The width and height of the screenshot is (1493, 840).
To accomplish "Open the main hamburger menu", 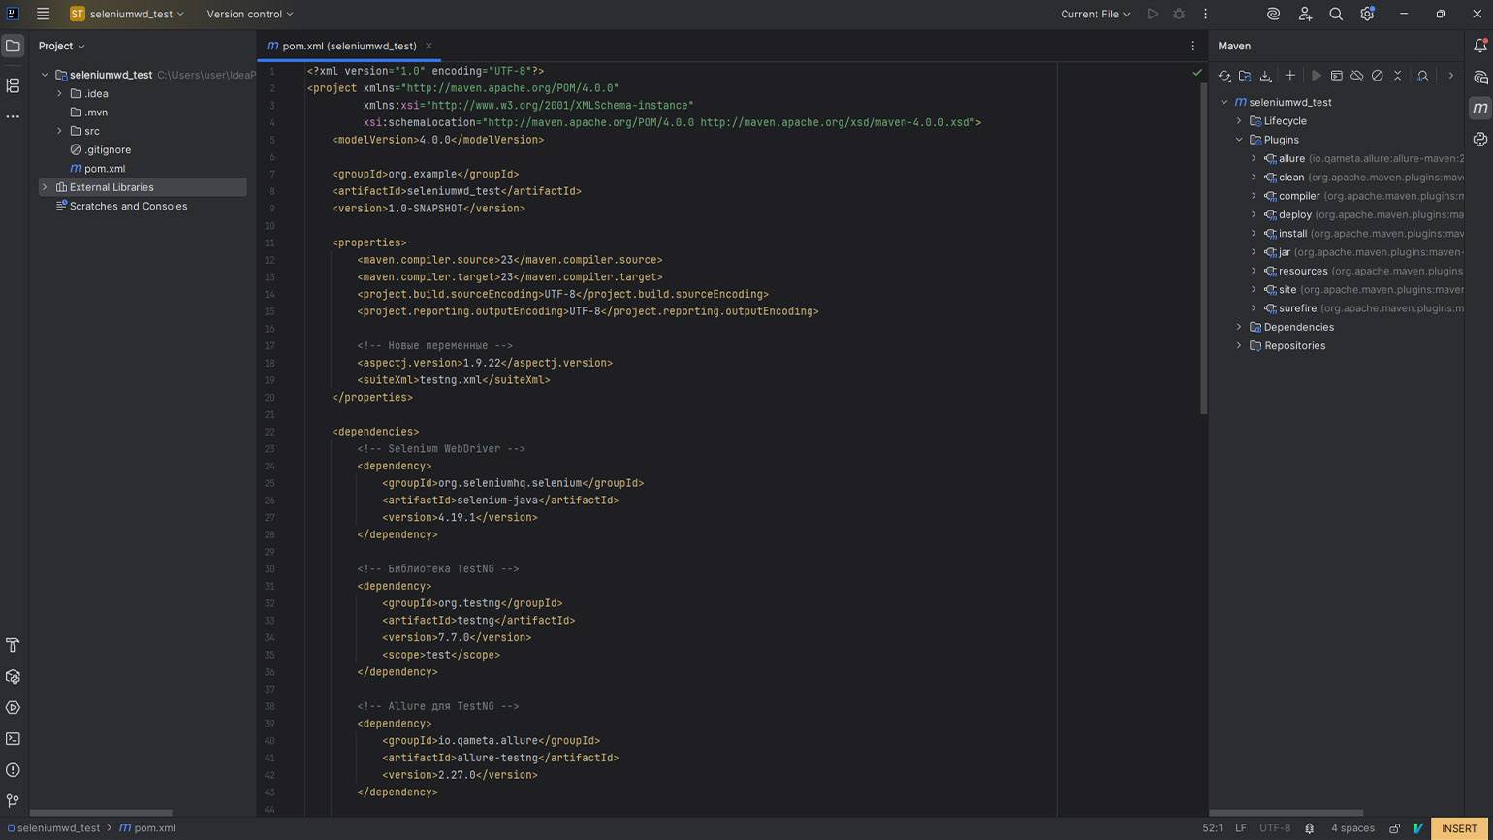I will point(43,14).
